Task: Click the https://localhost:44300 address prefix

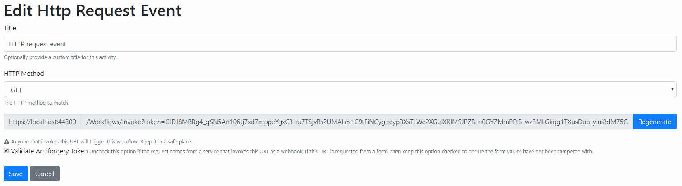Action: coord(43,122)
